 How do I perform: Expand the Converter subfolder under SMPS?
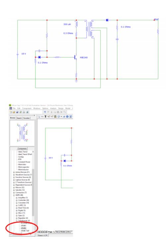tap(17, 203)
